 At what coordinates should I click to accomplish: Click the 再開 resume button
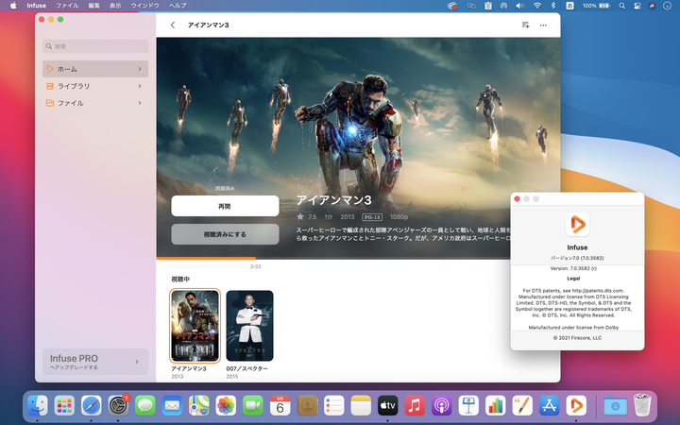pyautogui.click(x=225, y=206)
